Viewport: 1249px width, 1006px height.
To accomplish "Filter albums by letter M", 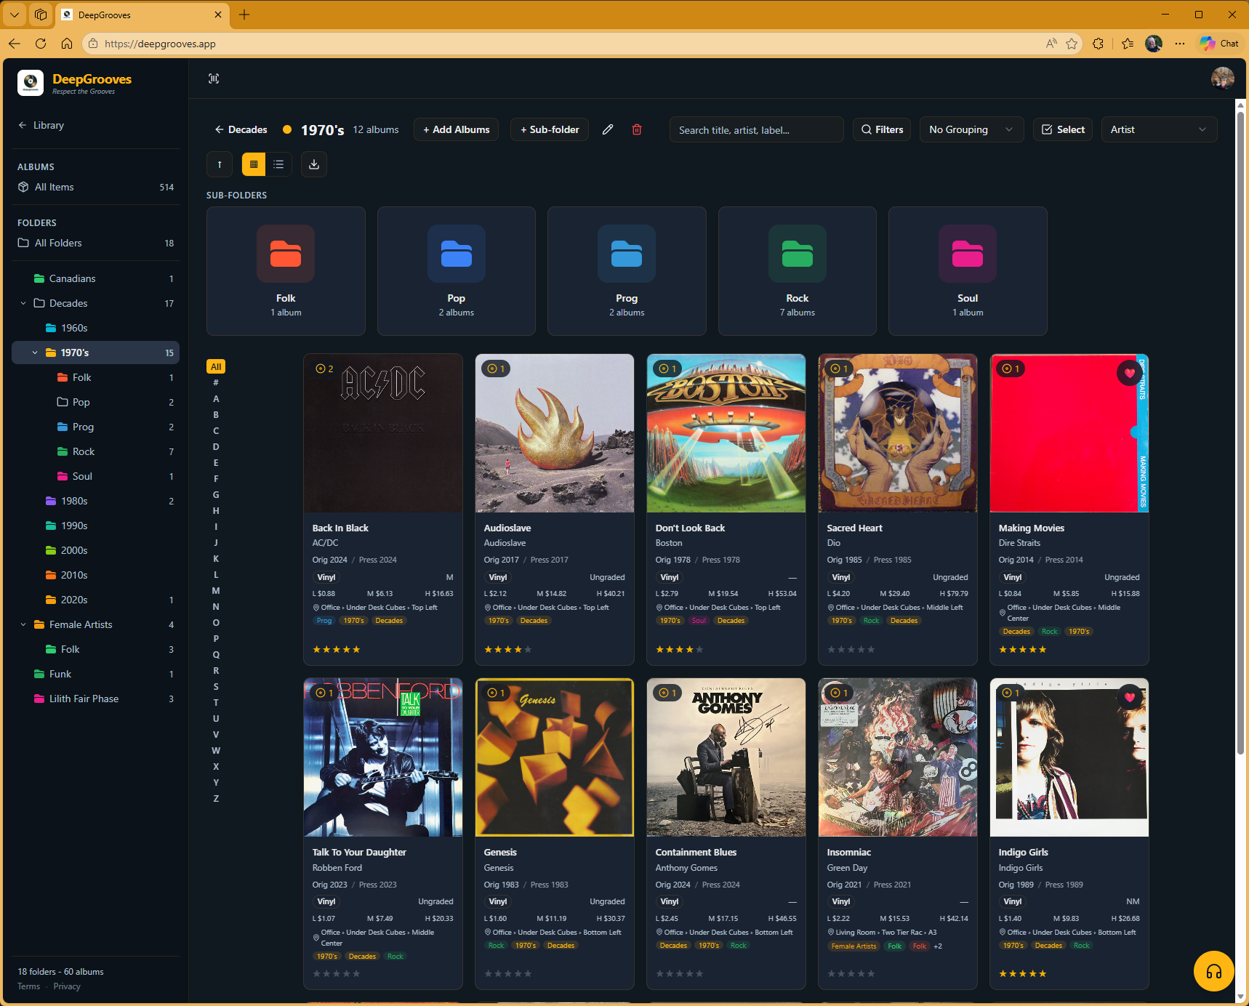I will (216, 590).
